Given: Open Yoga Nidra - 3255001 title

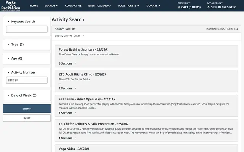Looking at the screenshot, I should point(74,149).
